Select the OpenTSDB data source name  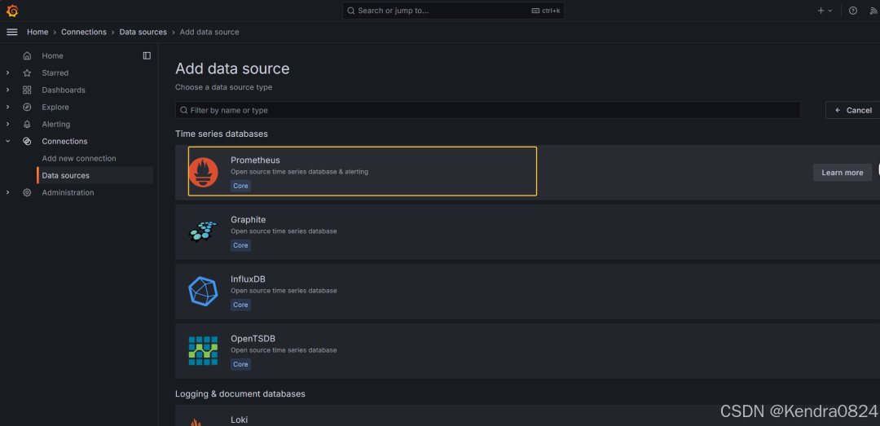(x=253, y=339)
